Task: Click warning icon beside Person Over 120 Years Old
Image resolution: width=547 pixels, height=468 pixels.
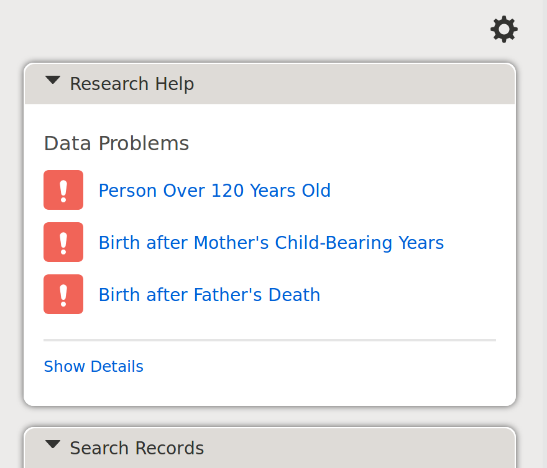Action: coord(63,190)
